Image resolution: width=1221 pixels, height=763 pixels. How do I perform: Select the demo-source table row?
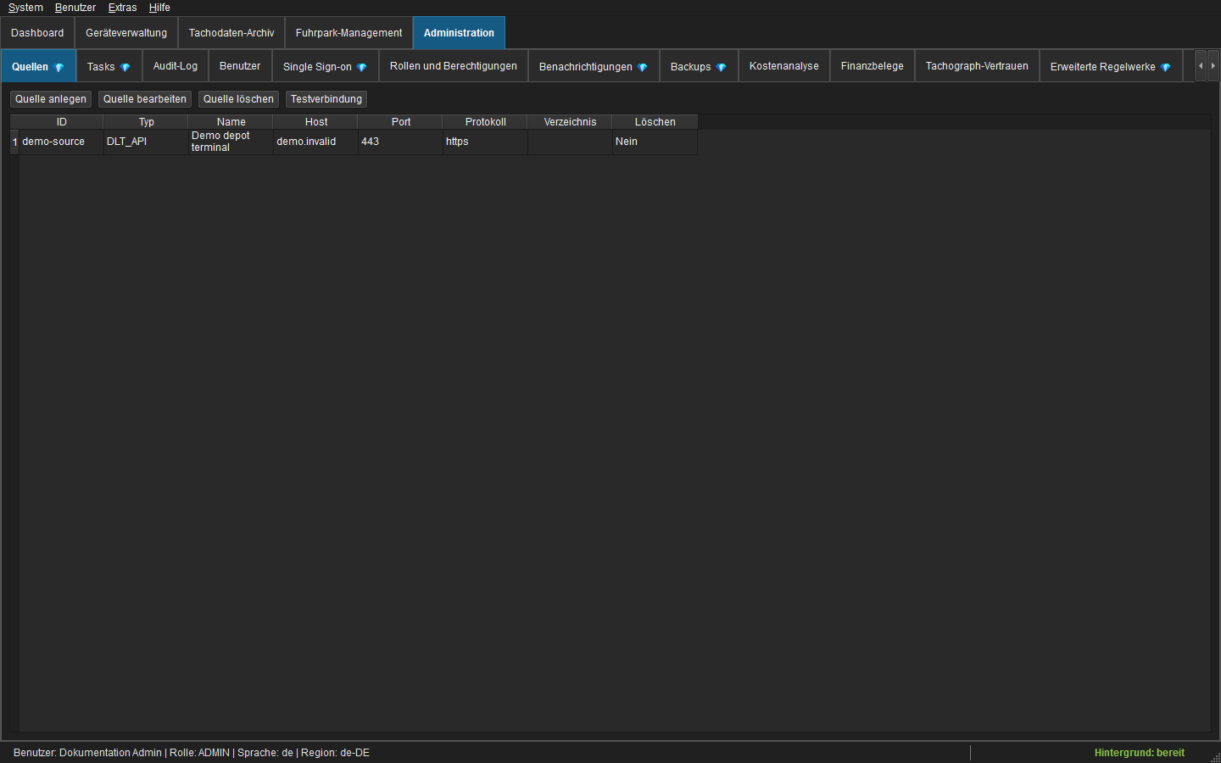354,142
